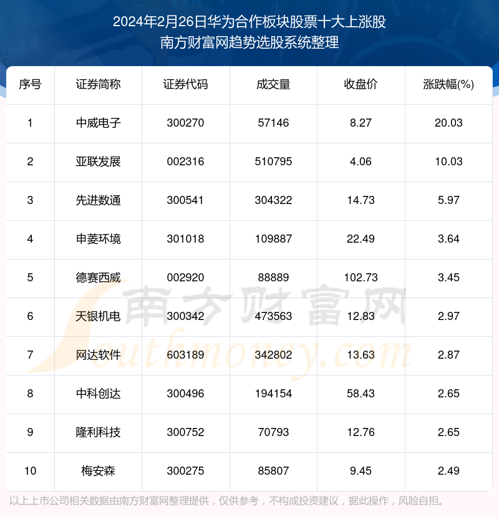Click stock code 300496
The height and width of the screenshot is (519, 499).
click(186, 394)
